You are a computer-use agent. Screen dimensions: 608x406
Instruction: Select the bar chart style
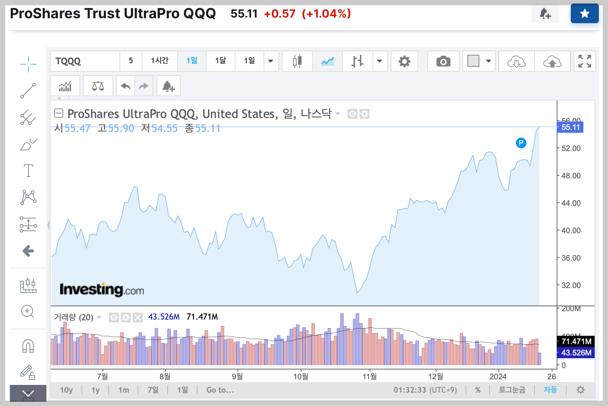pos(357,61)
